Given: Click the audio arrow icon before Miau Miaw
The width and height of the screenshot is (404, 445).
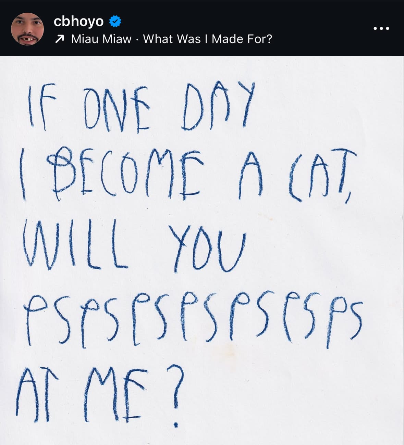Looking at the screenshot, I should point(60,39).
